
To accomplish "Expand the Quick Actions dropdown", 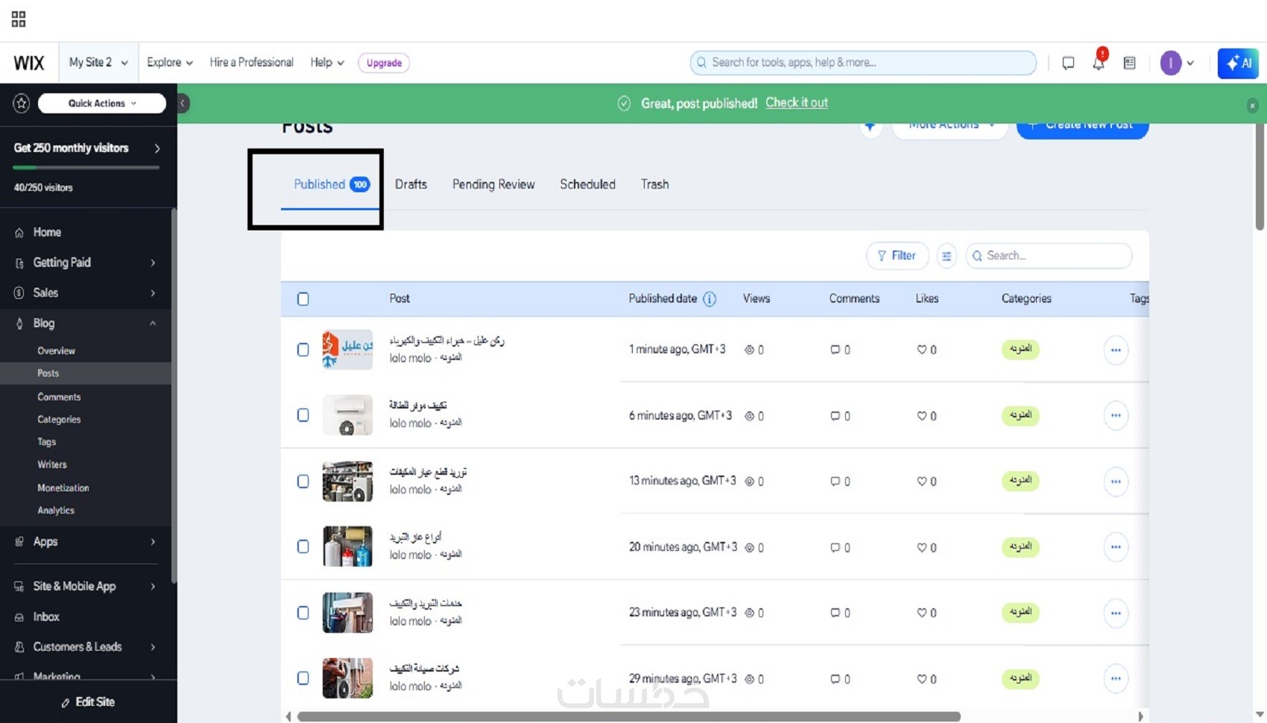I will click(102, 104).
